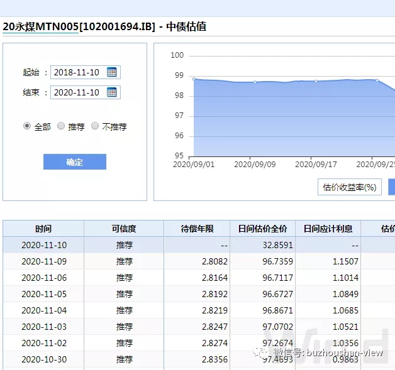Click the 1.0849 accrued interest cell
395x370 pixels.
328,294
